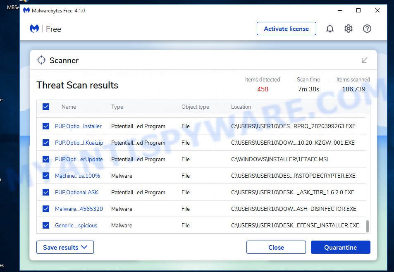This screenshot has height=272, width=394.
Task: Open the Save results dropdown
Action: coord(65,247)
